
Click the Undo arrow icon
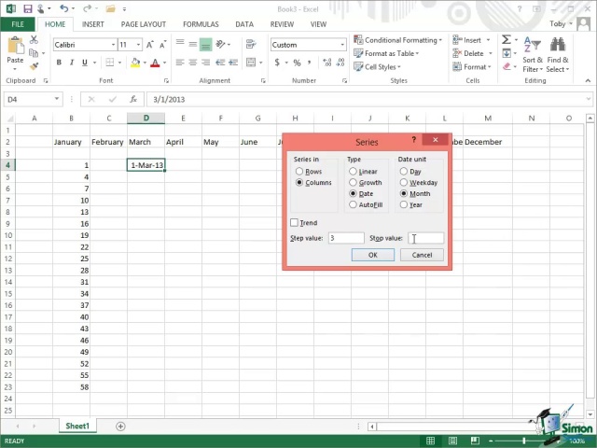[x=64, y=8]
